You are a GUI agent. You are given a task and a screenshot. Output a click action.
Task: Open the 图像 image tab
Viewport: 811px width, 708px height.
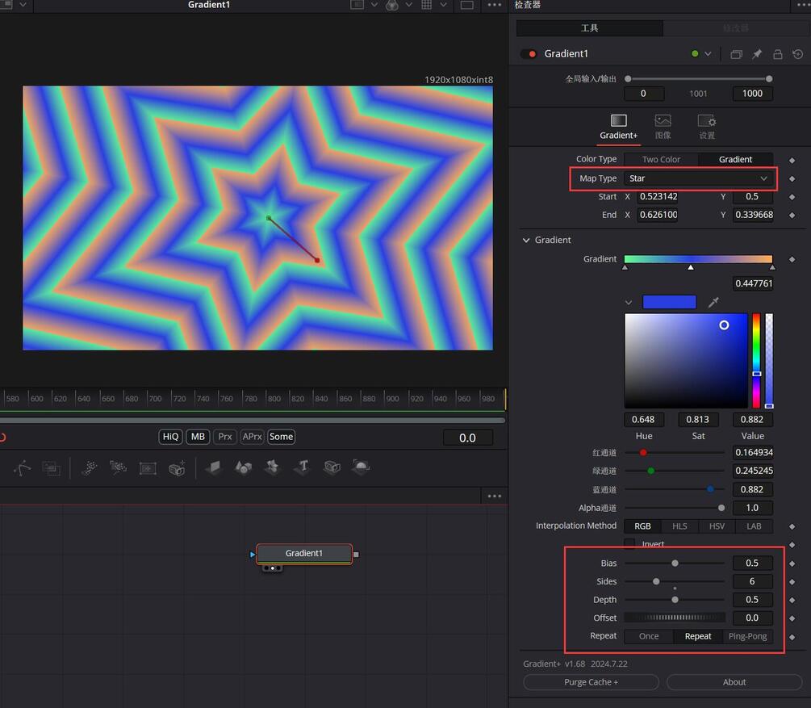[x=663, y=128]
